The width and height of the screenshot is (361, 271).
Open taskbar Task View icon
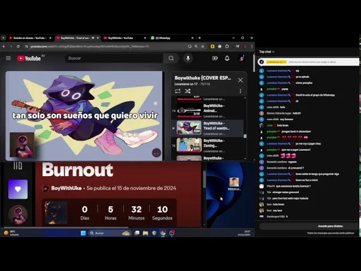(x=137, y=233)
